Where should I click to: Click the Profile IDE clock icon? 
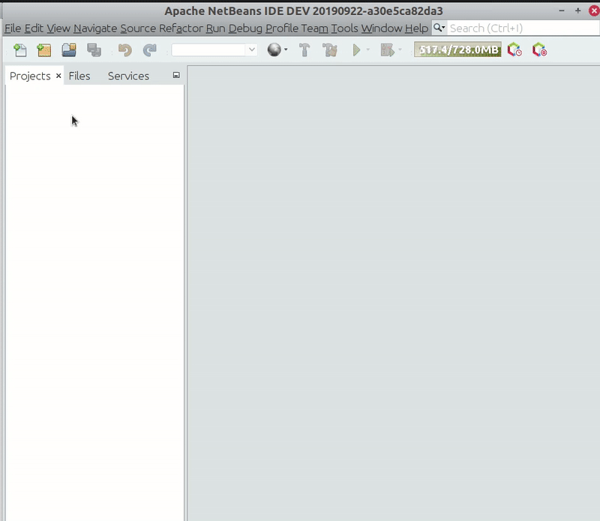point(514,50)
